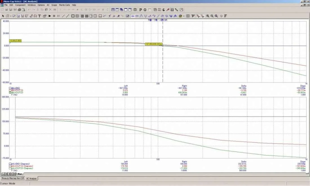The image size is (310, 186).
Task: Click the red probe pen icon
Action: click(168, 10)
